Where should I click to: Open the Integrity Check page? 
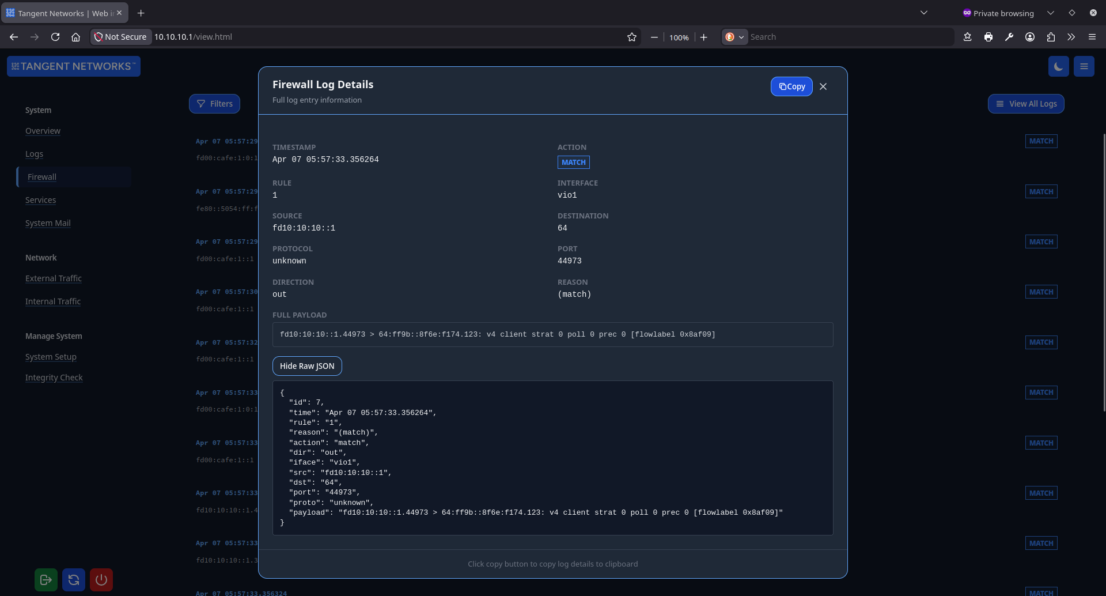coord(54,378)
